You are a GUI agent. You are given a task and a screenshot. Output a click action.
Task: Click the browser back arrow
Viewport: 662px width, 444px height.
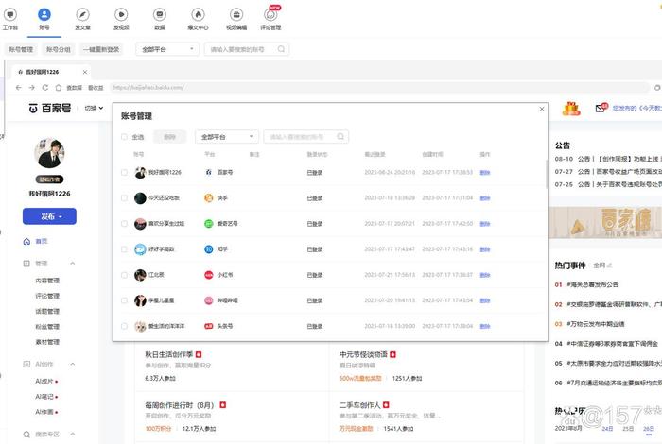pos(18,88)
